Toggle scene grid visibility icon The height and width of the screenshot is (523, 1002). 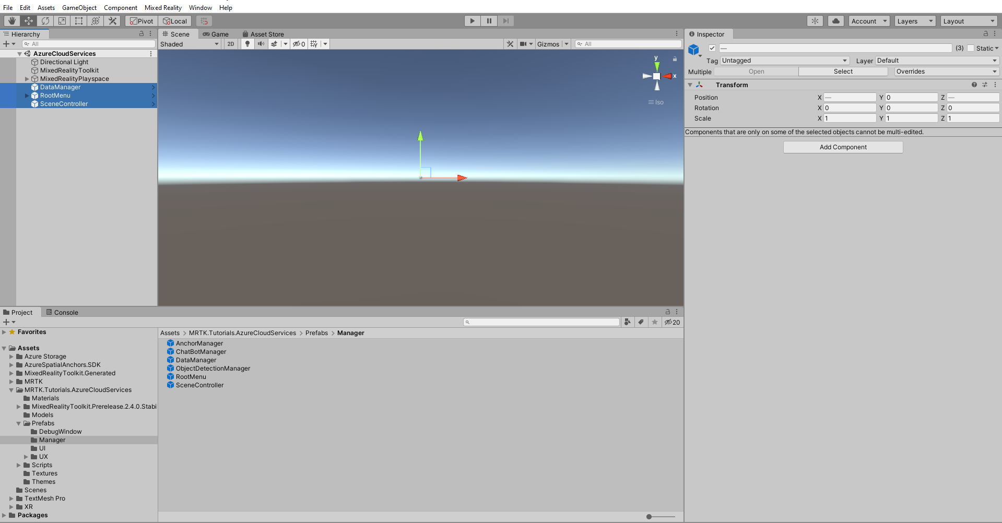tap(314, 44)
